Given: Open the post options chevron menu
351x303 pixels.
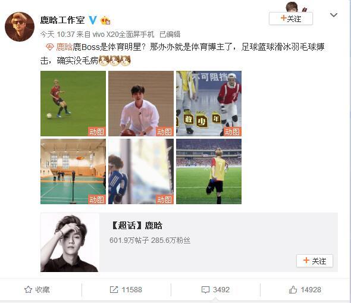Looking at the screenshot, I should pyautogui.click(x=334, y=15).
